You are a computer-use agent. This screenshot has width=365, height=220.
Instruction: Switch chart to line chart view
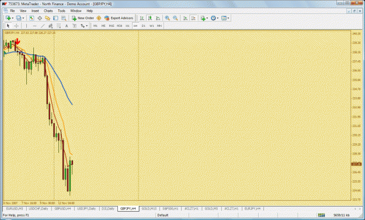(x=158, y=18)
